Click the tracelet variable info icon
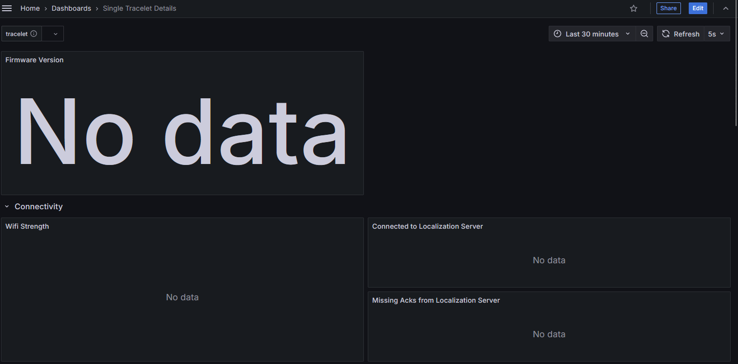This screenshot has height=364, width=738. coord(34,34)
